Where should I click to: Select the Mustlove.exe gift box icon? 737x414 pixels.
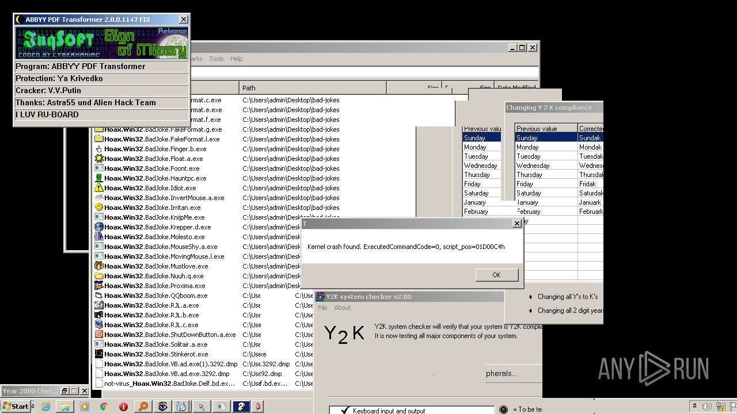(x=99, y=266)
